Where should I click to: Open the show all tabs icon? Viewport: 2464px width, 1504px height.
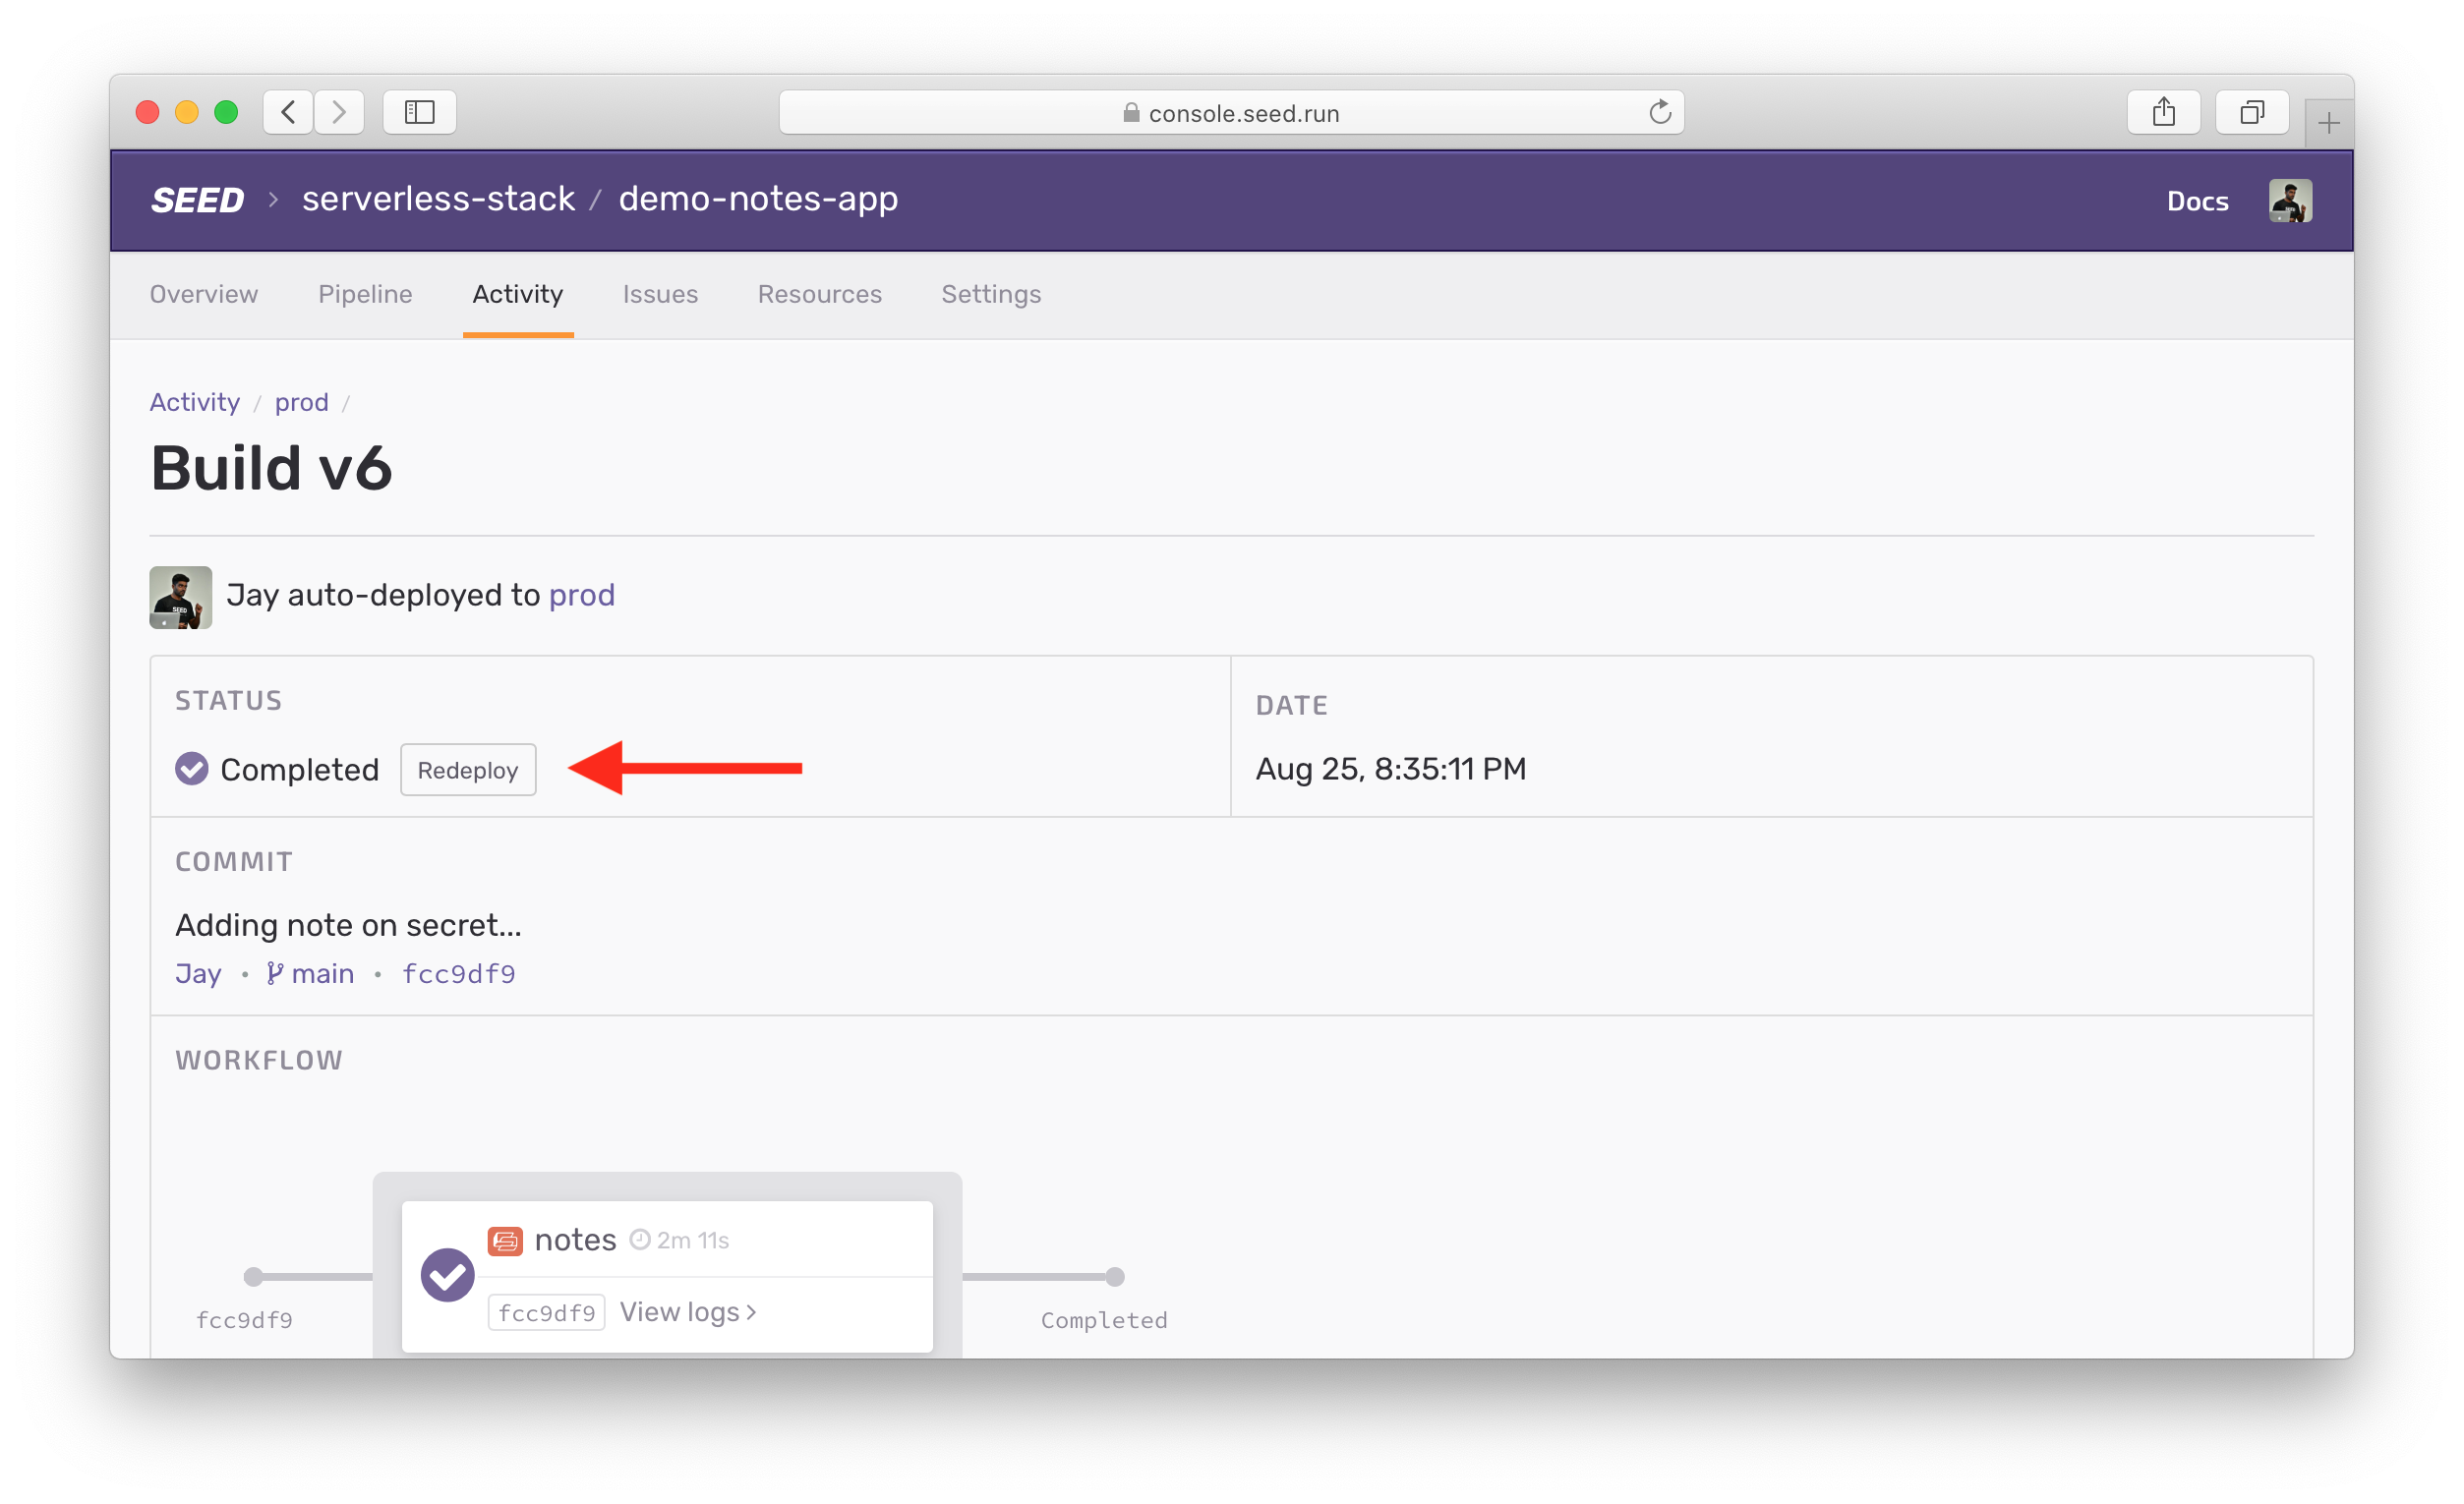point(2251,112)
